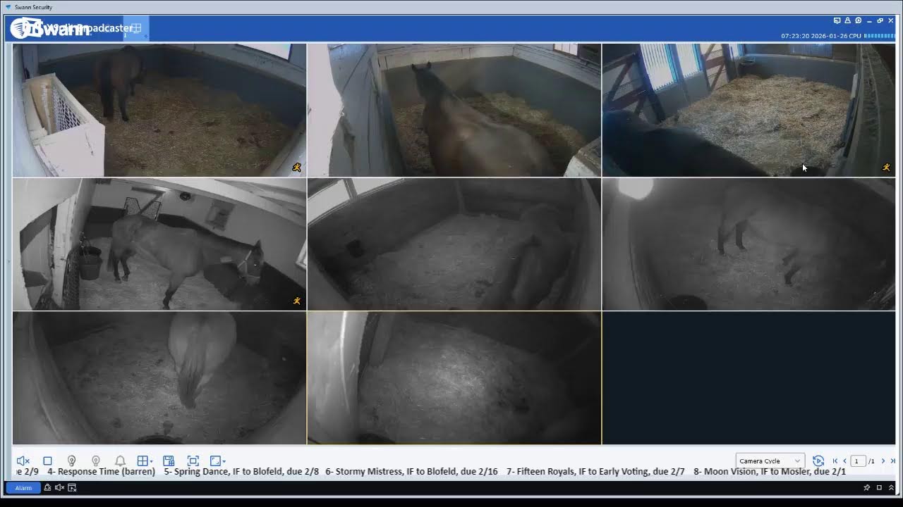Click the save layout floppy icon
The image size is (903, 507).
tap(169, 461)
